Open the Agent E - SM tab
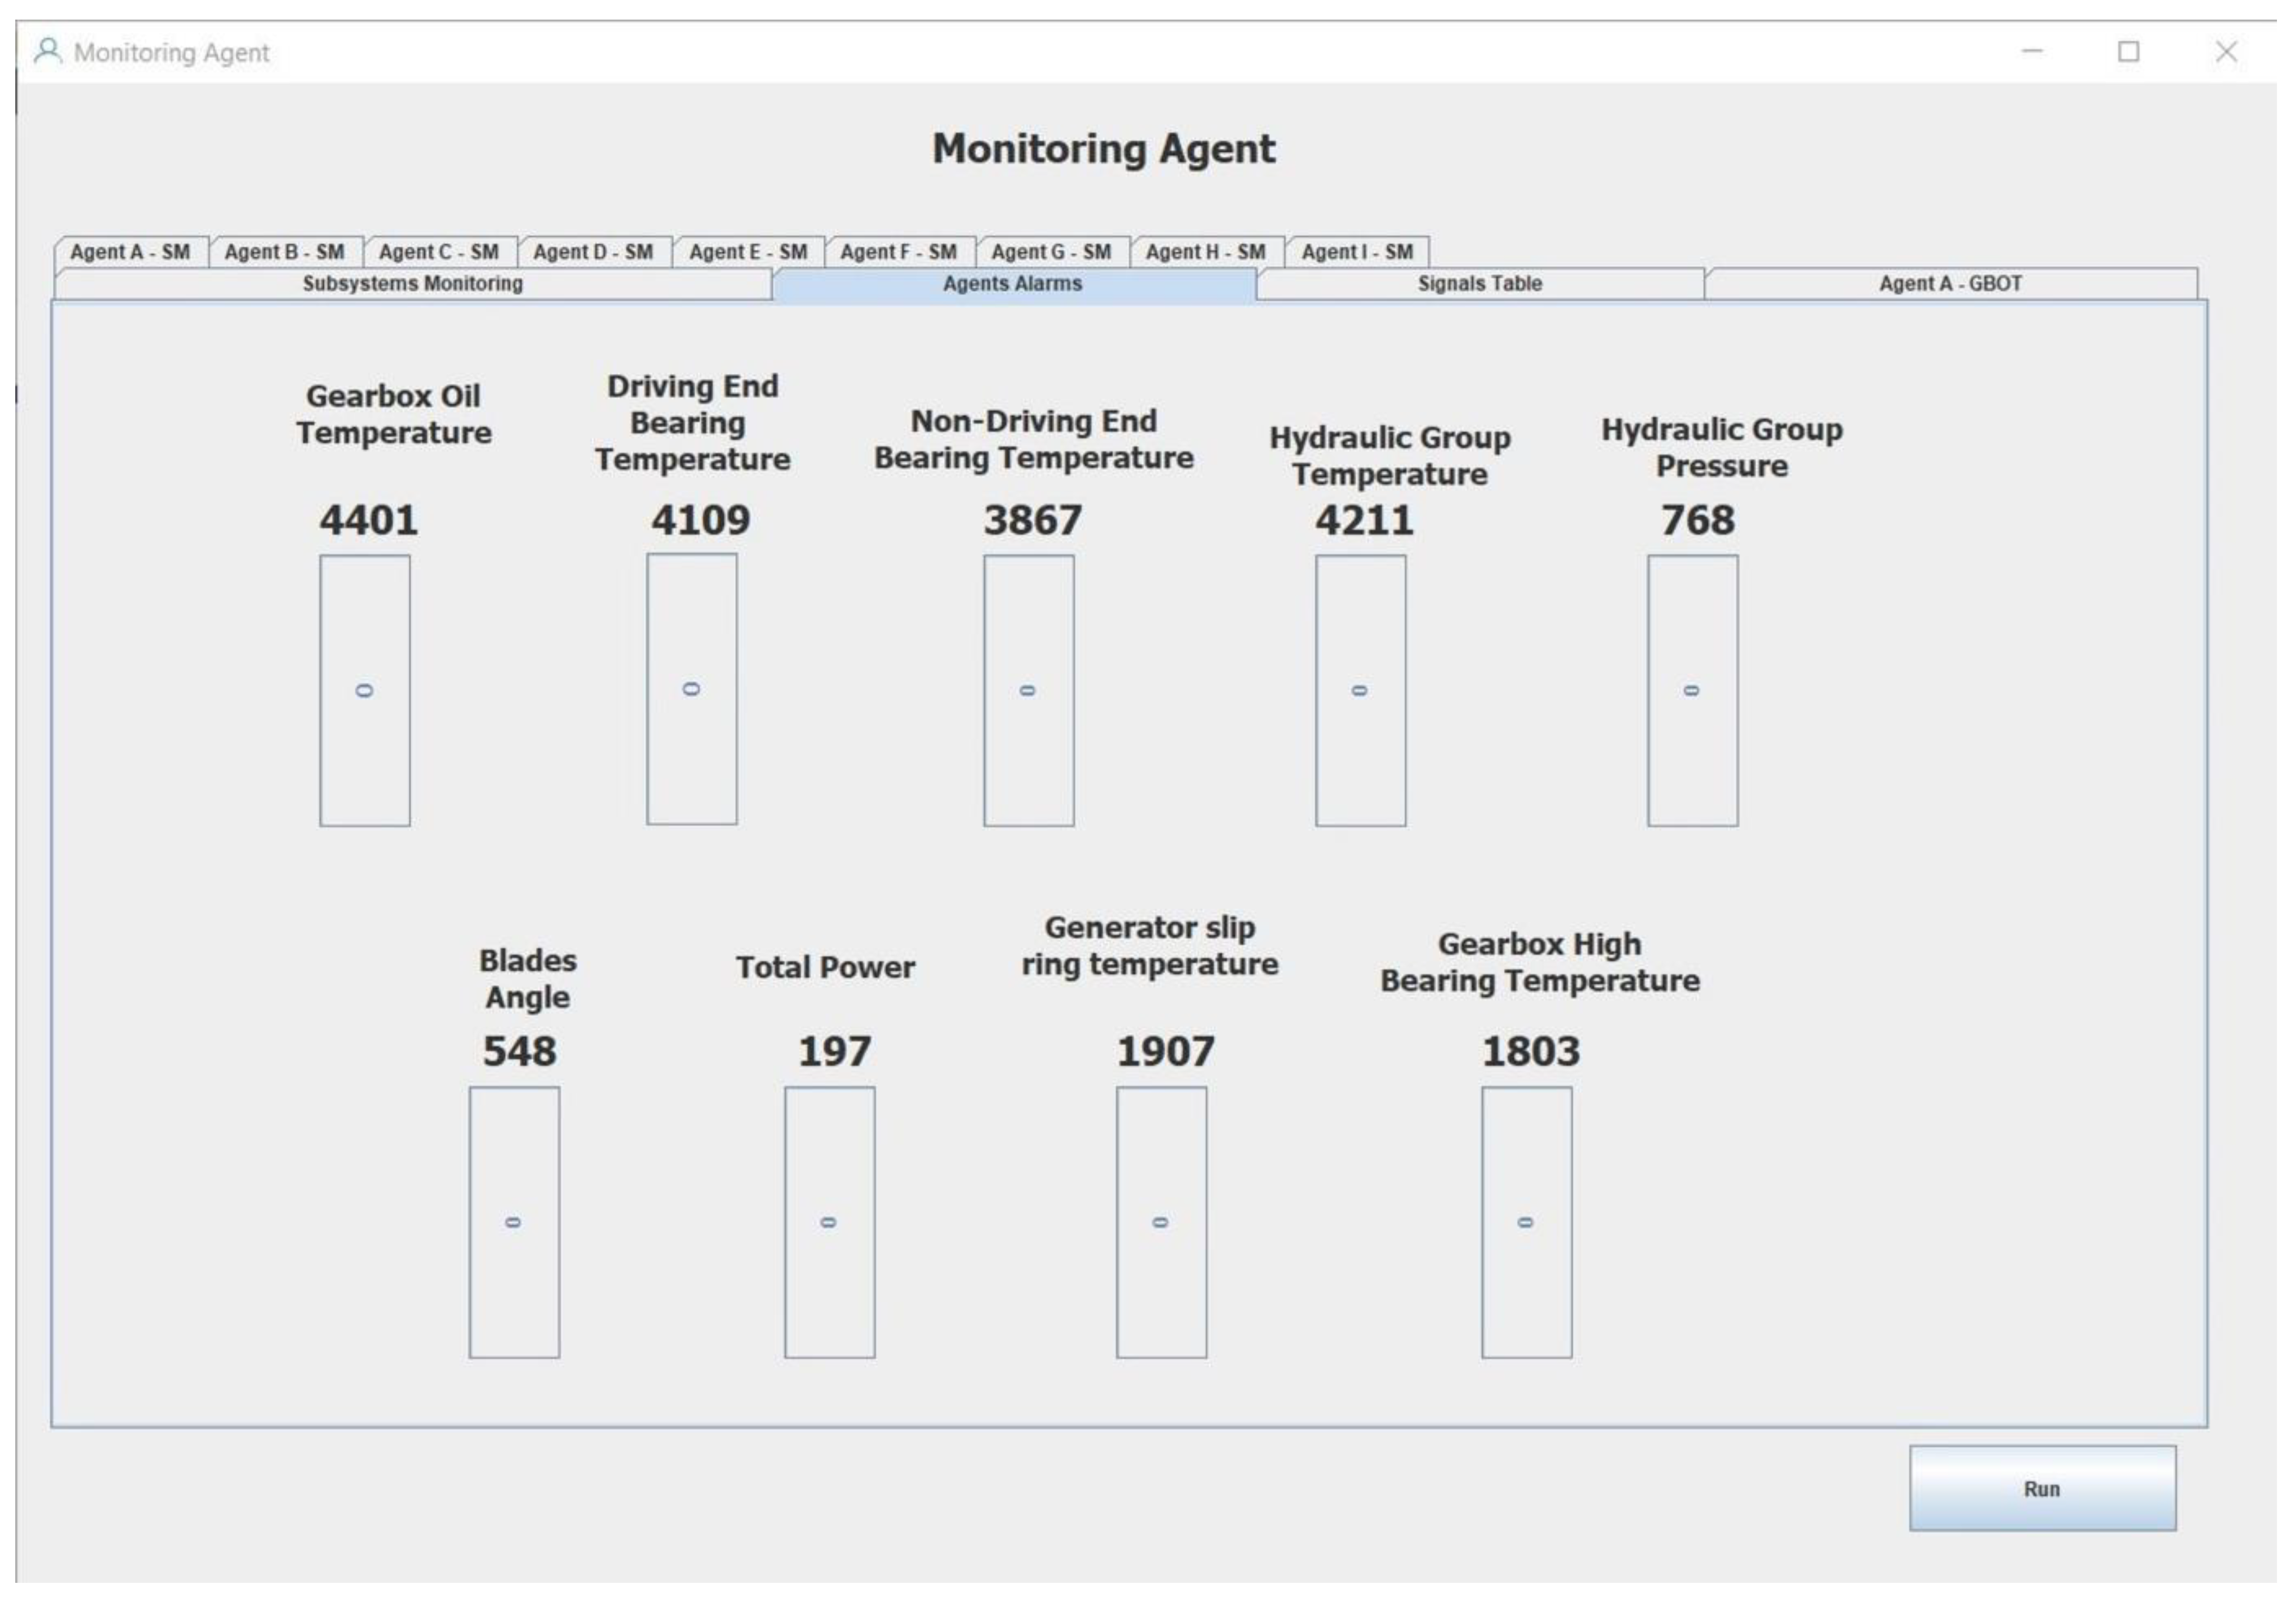The height and width of the screenshot is (1597, 2296). tap(748, 252)
